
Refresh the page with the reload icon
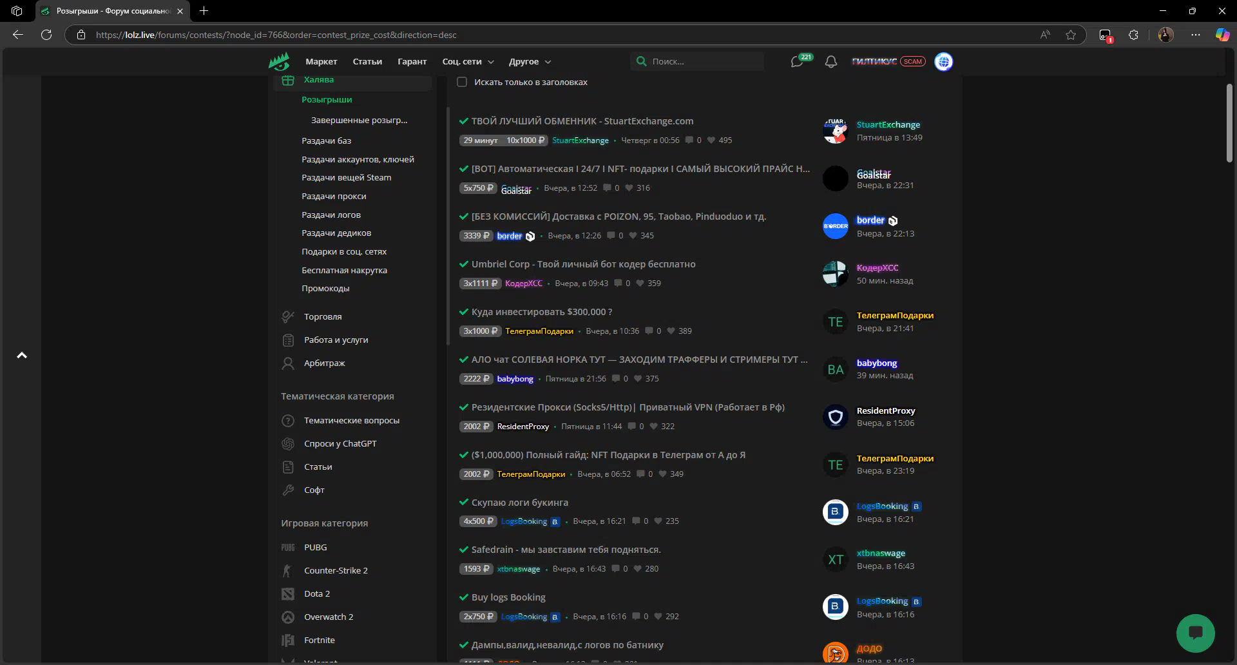[46, 35]
